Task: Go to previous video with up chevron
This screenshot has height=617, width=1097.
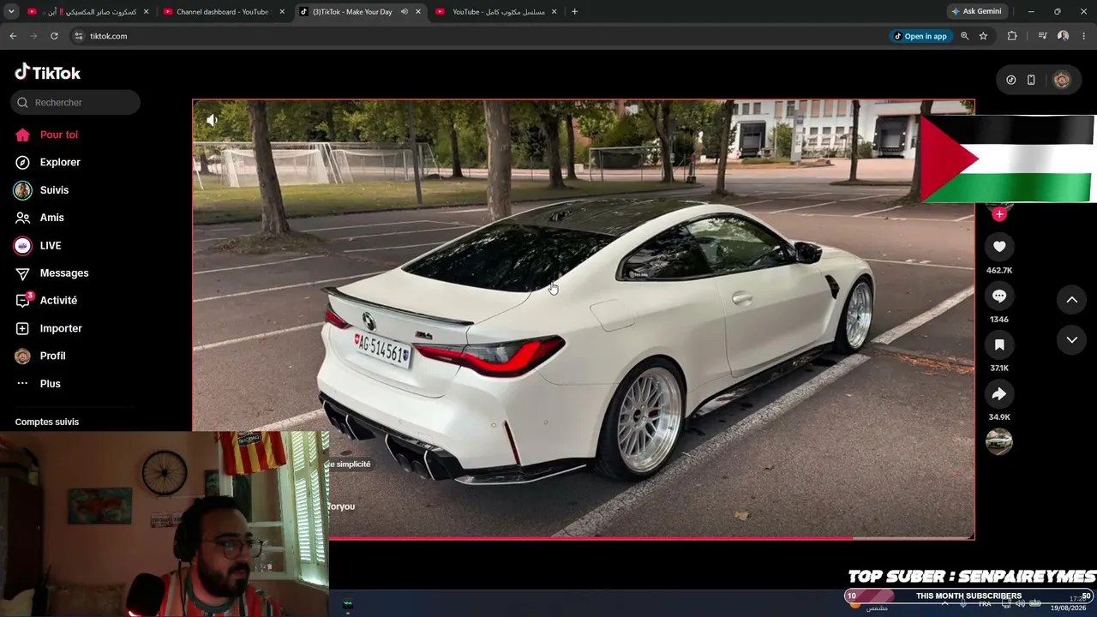Action: (1071, 299)
